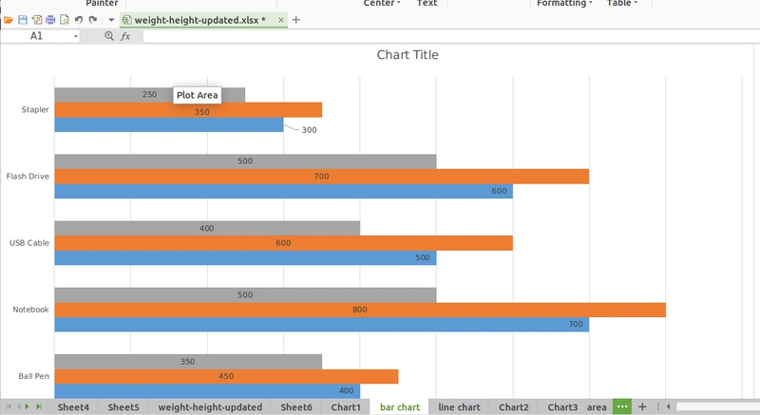This screenshot has width=760, height=415.
Task: Expand the Formatting dropdown in the ribbon
Action: [x=564, y=4]
